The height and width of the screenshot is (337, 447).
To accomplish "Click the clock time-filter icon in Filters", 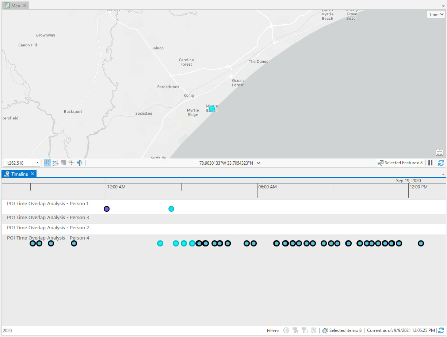I will (x=286, y=330).
